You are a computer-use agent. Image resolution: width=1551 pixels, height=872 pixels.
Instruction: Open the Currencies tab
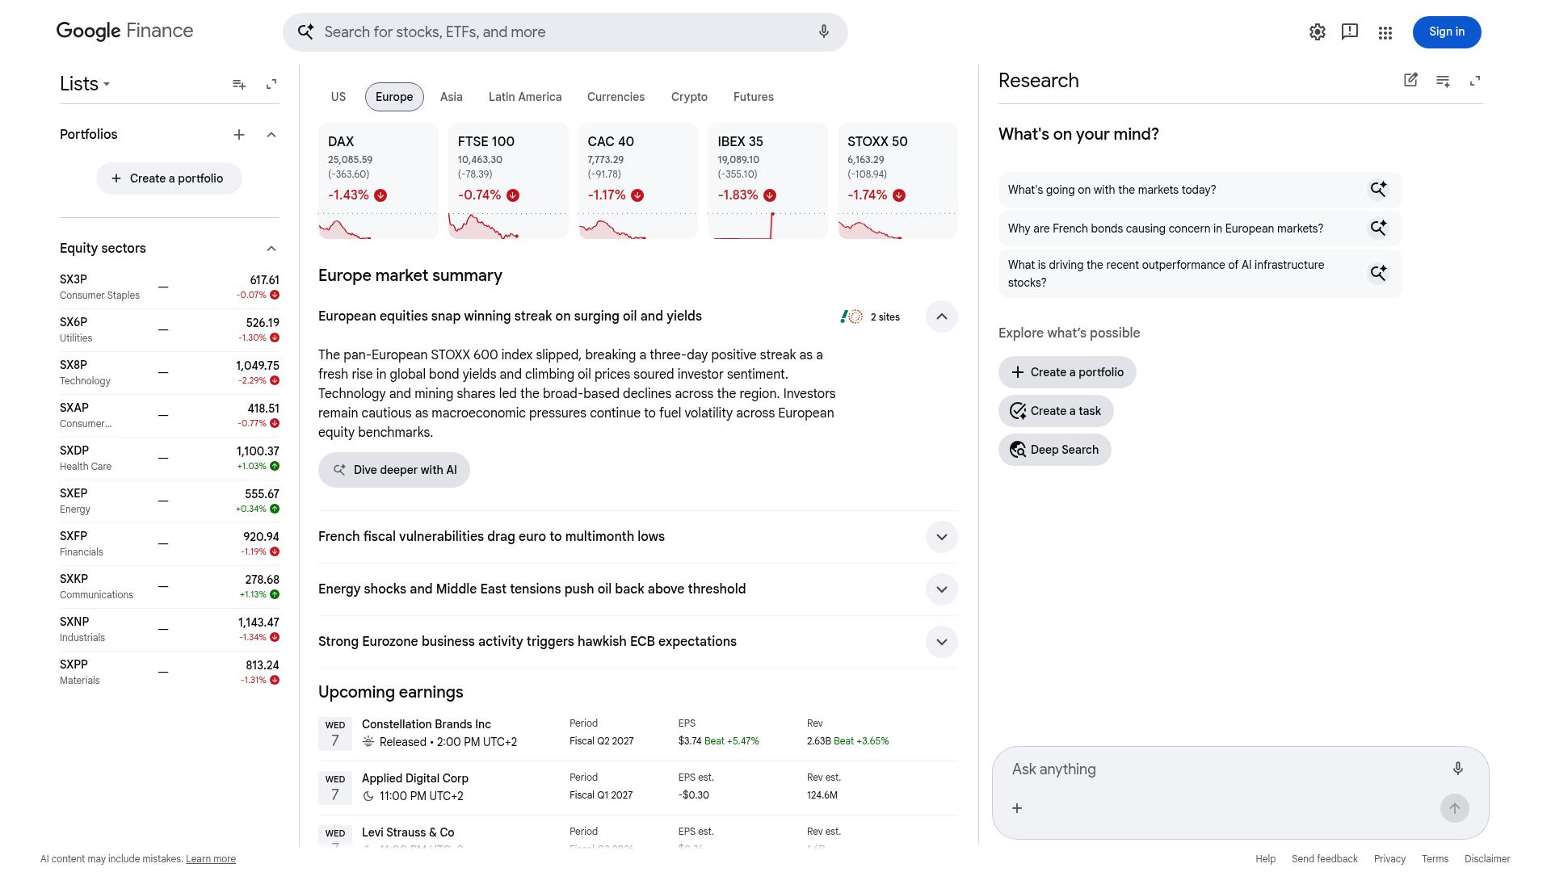616,97
